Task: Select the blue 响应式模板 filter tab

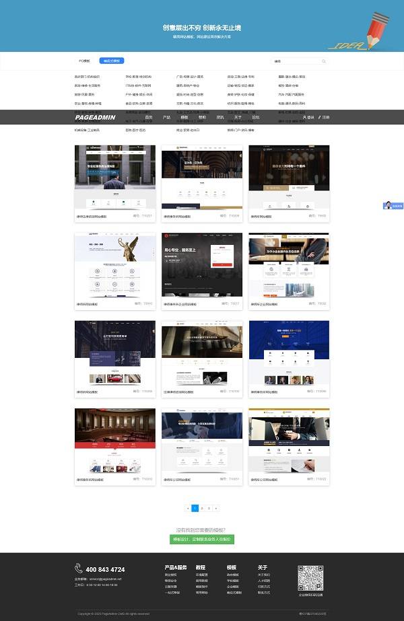Action: pyautogui.click(x=111, y=61)
